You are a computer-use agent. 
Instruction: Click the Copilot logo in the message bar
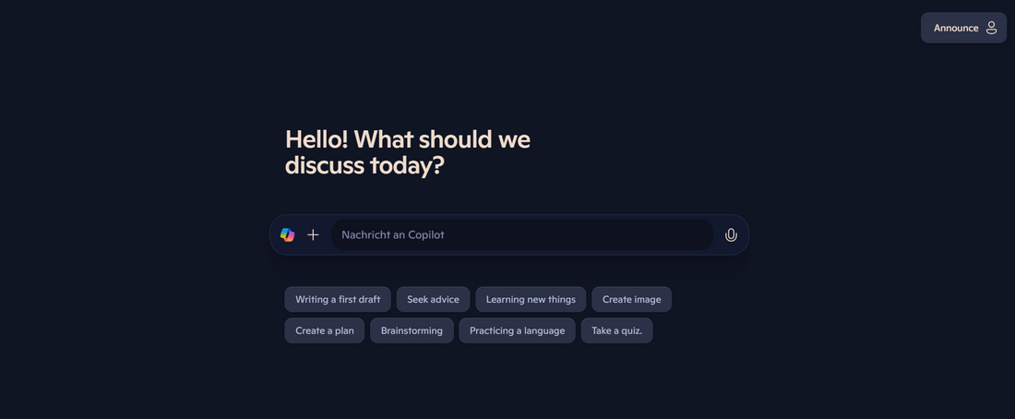click(288, 234)
